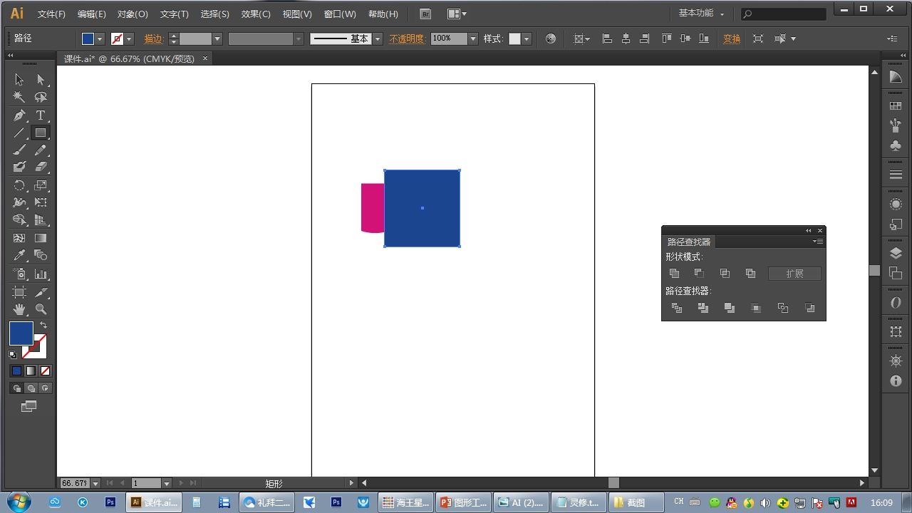Viewport: 912px width, 513px height.
Task: Set paint mode to Color
Action: (x=16, y=370)
